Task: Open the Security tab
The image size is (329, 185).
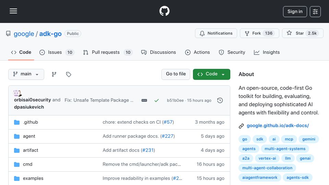Action: tap(232, 52)
